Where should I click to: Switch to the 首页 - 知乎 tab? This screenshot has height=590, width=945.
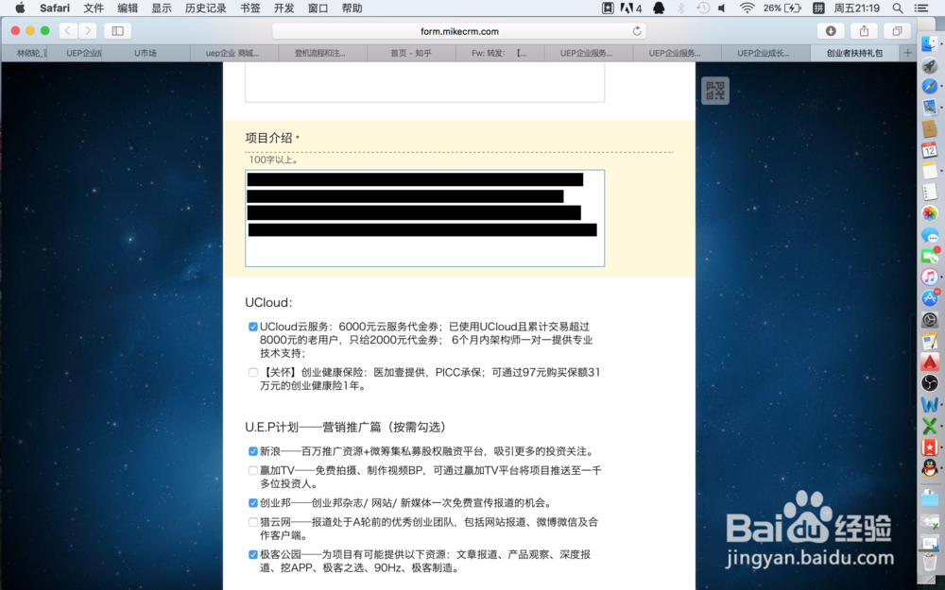[x=411, y=53]
